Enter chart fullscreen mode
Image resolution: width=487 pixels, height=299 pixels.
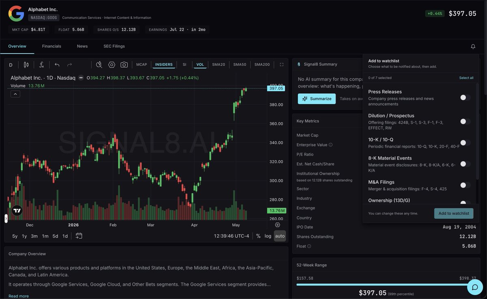pos(282,65)
